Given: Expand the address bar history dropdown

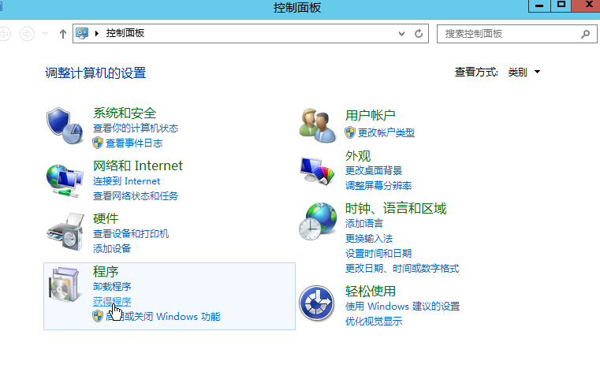Looking at the screenshot, I should 401,34.
